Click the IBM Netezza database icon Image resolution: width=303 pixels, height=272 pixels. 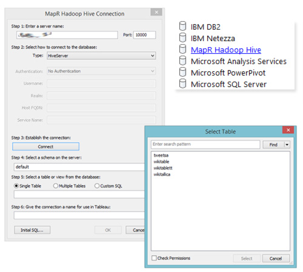click(182, 37)
